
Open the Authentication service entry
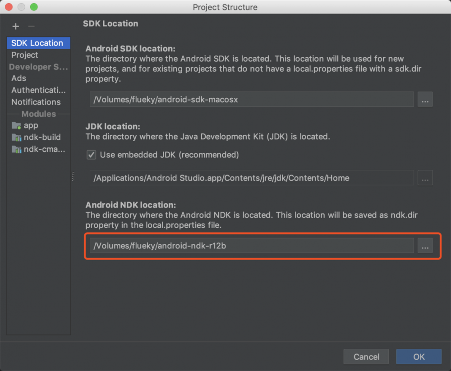(38, 90)
